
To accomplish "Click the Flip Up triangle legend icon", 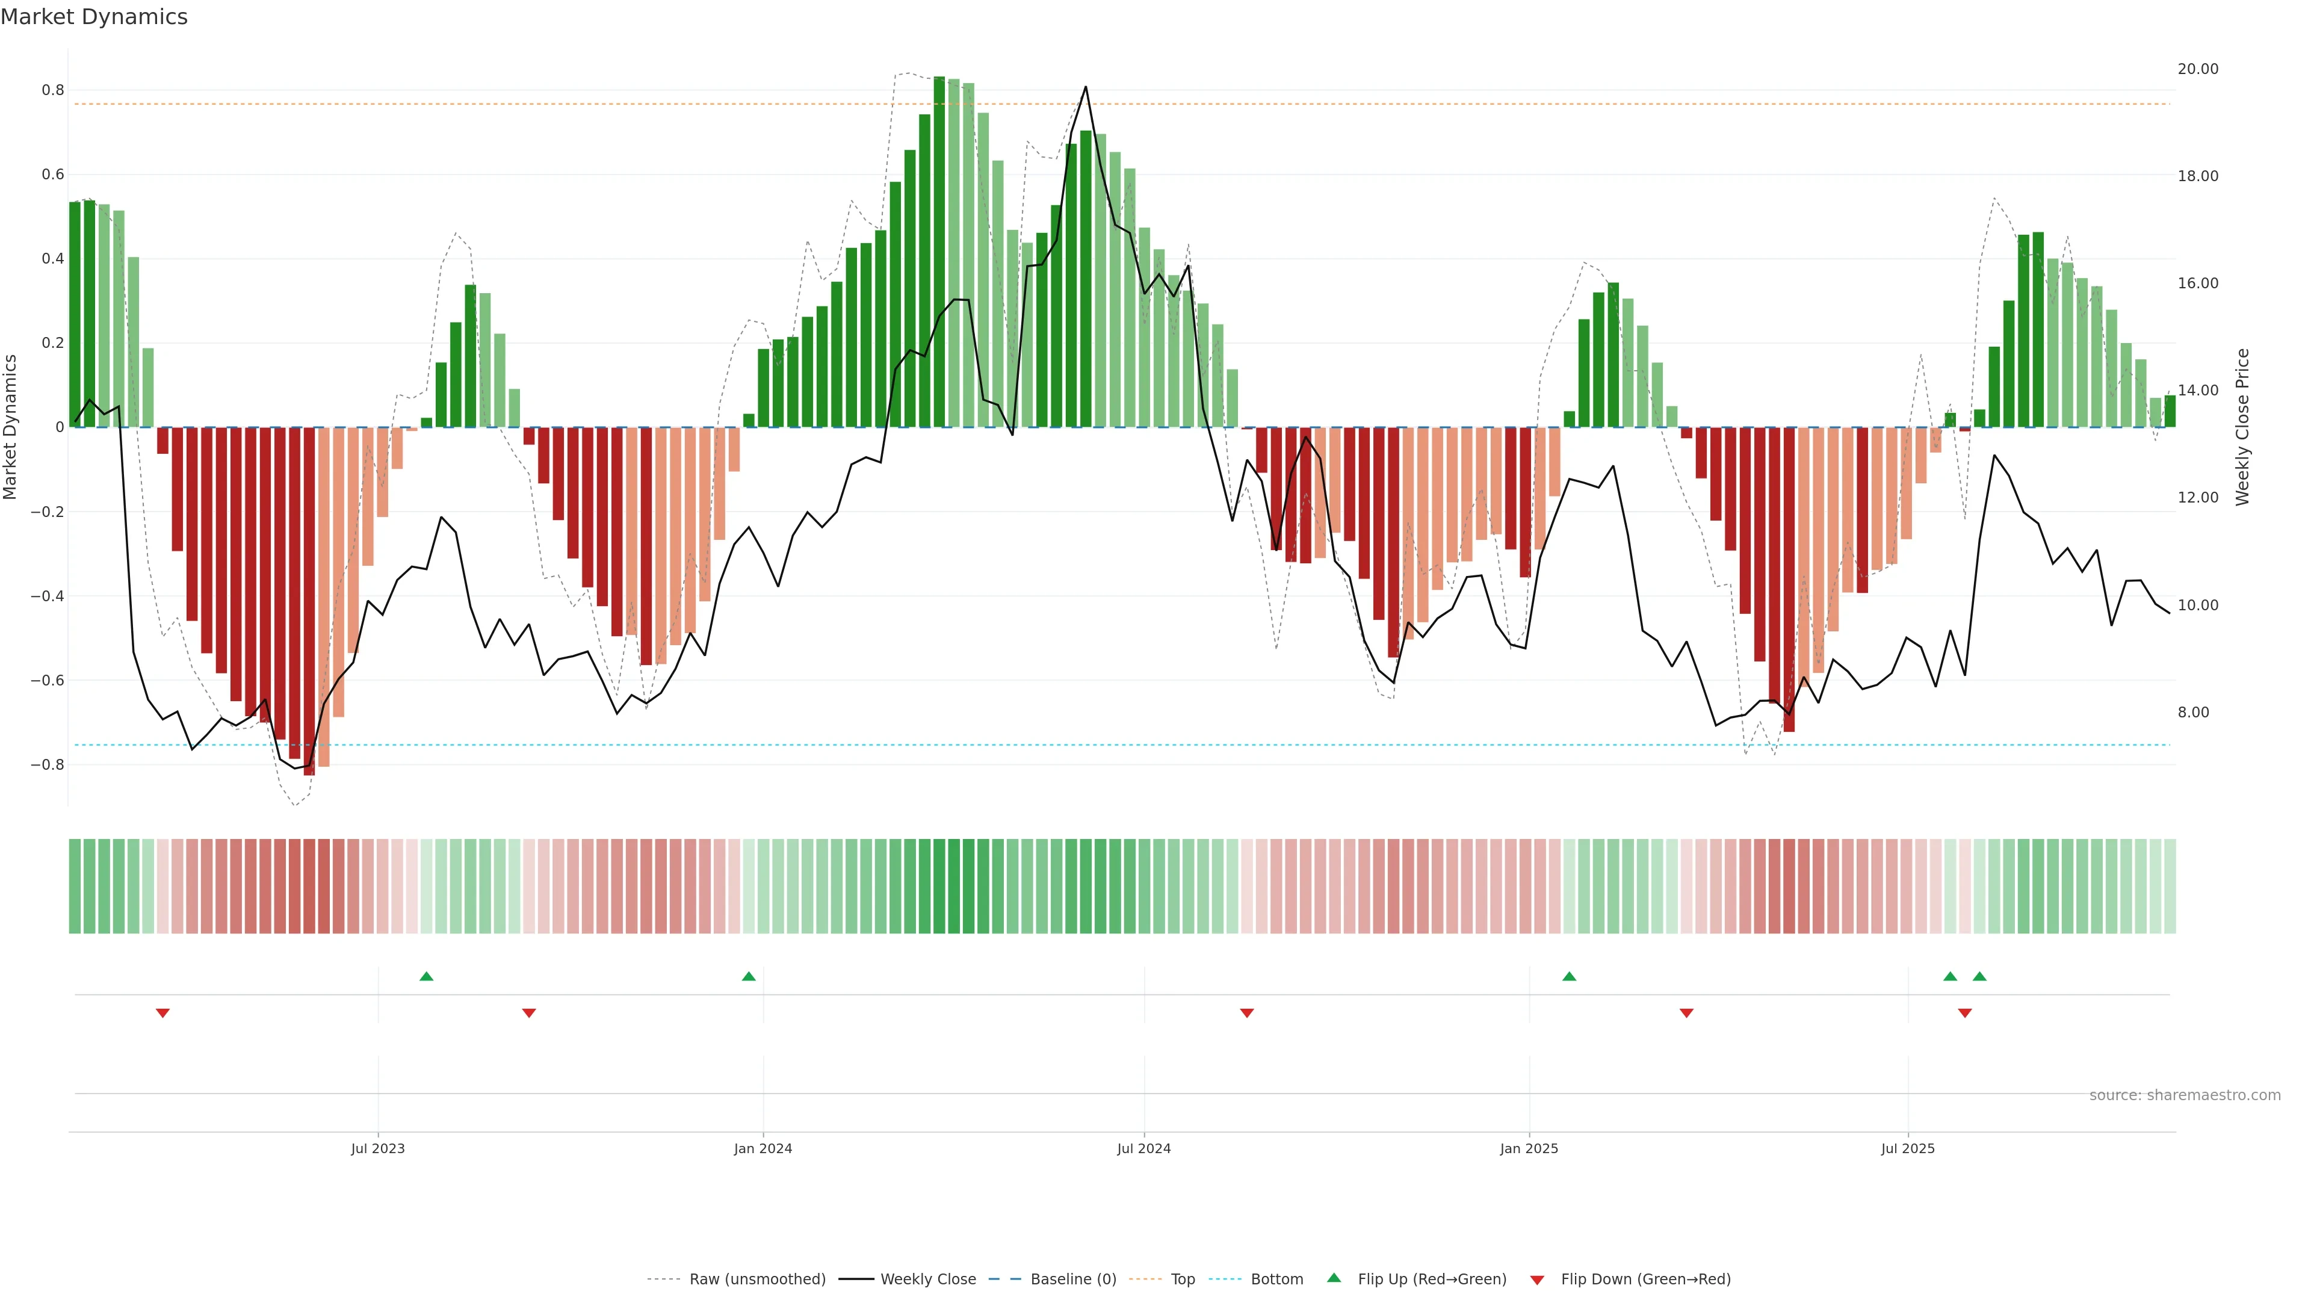I will [1333, 1278].
